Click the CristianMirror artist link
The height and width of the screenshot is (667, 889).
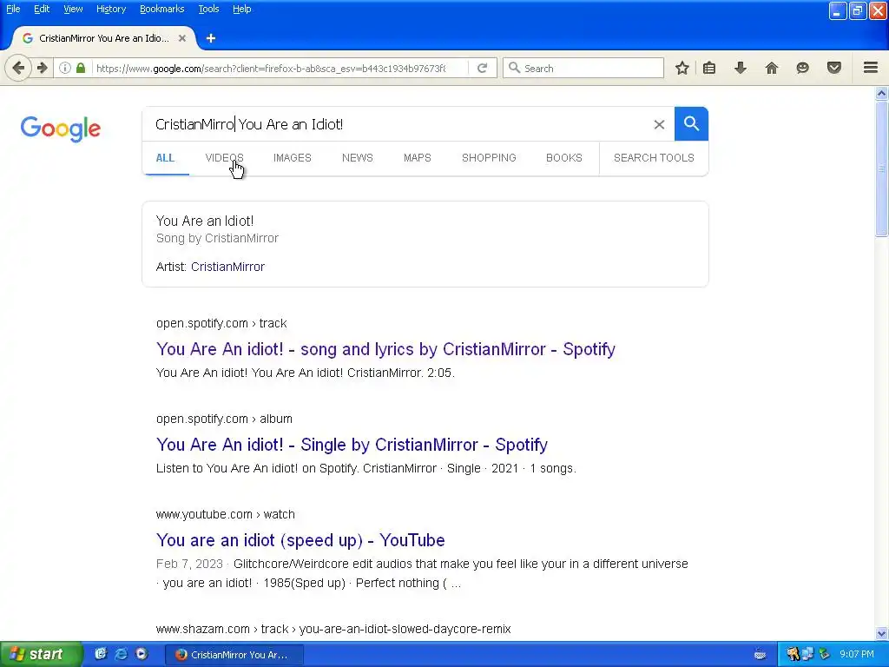[x=227, y=267]
